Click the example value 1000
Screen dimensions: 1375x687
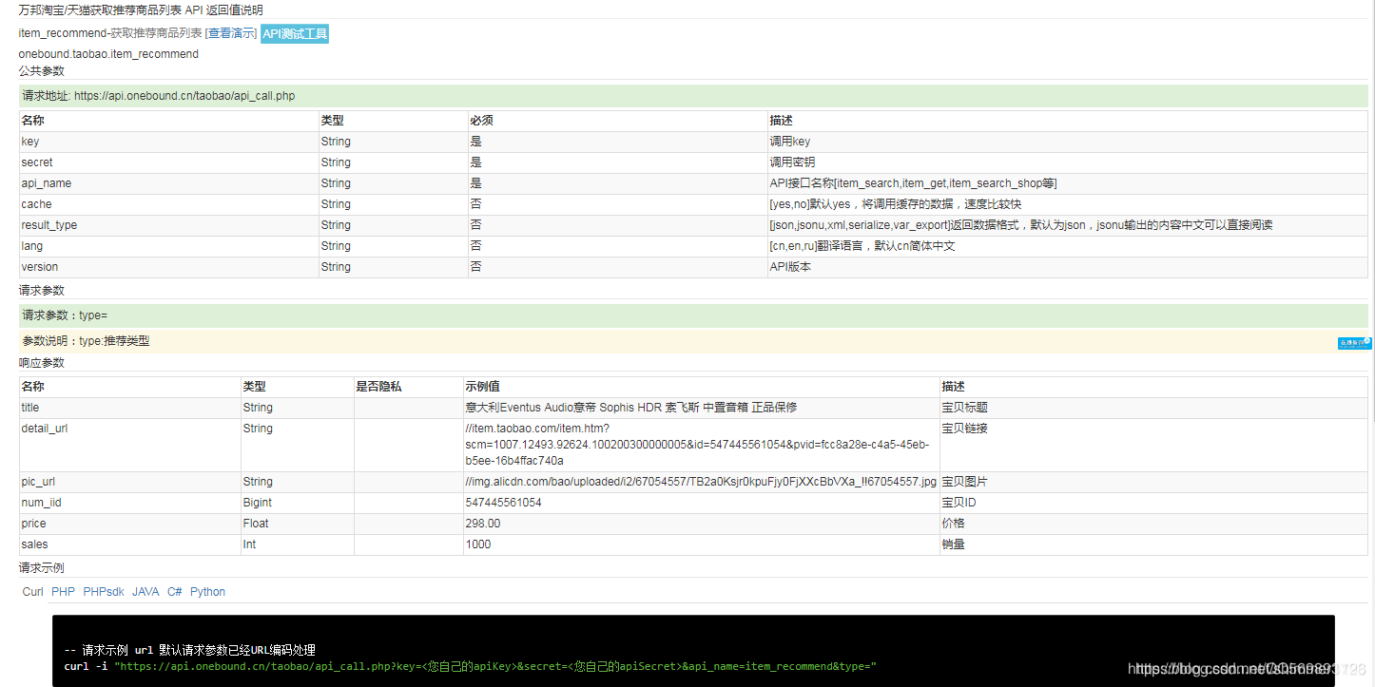pos(478,544)
